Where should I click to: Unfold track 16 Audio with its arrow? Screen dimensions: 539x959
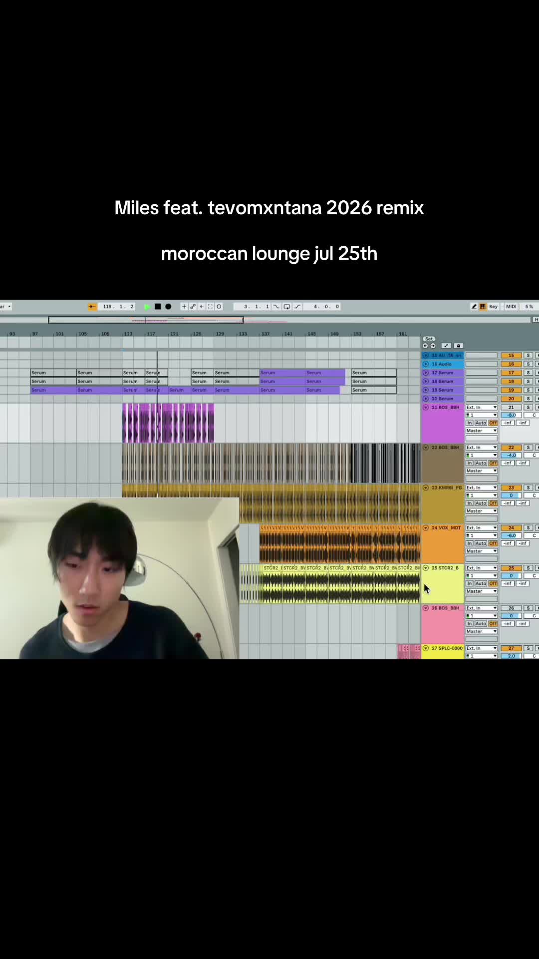426,364
